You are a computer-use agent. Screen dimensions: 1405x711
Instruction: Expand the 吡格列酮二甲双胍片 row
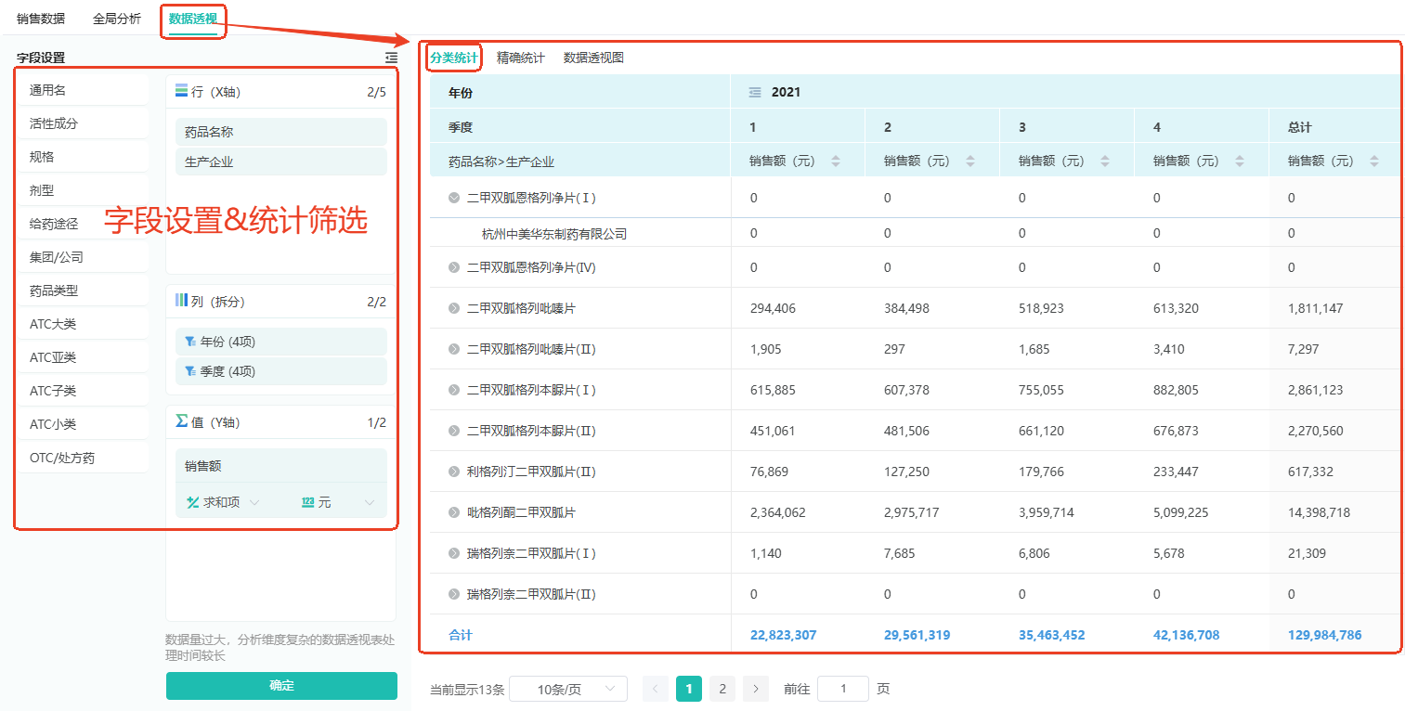point(454,512)
